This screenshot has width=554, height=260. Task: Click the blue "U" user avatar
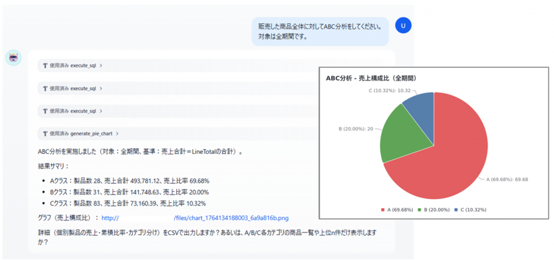pyautogui.click(x=404, y=25)
